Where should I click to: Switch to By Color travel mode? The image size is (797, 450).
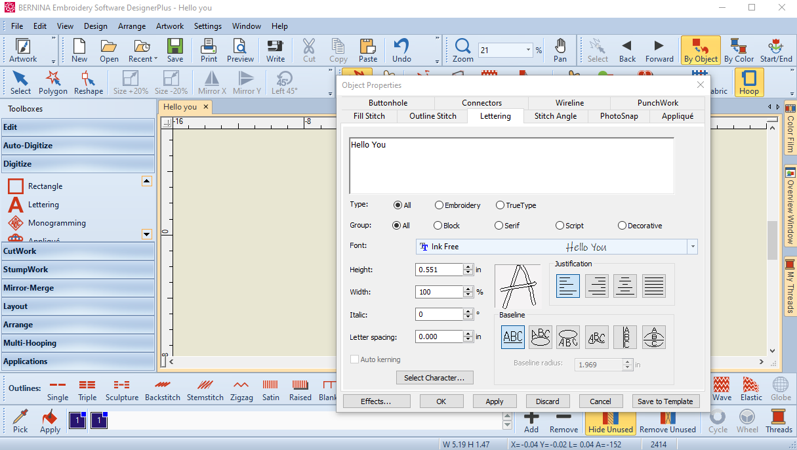(x=739, y=51)
